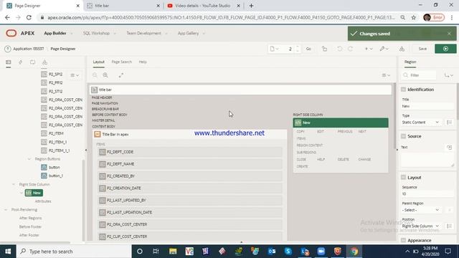Image resolution: width=459 pixels, height=258 pixels.
Task: Open the Position select list
Action: (421, 226)
